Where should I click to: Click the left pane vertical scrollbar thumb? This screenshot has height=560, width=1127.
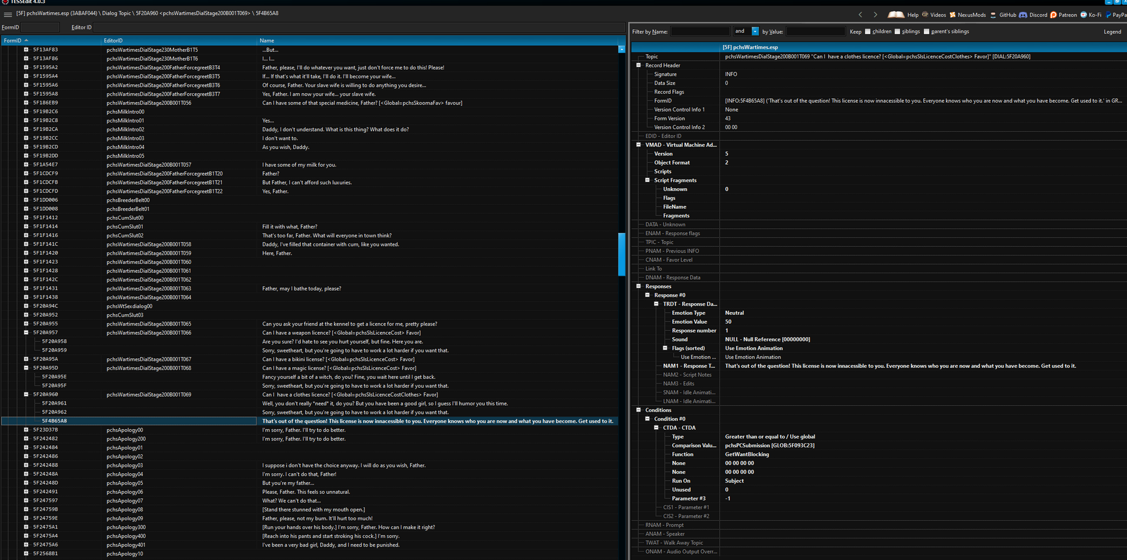(622, 254)
